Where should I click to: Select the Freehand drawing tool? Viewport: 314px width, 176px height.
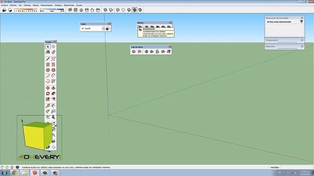(53, 59)
